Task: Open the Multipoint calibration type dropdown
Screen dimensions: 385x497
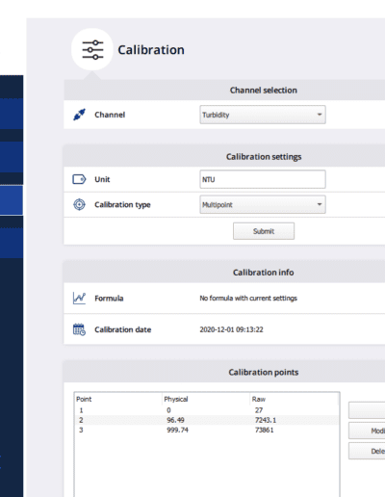Action: 263,204
